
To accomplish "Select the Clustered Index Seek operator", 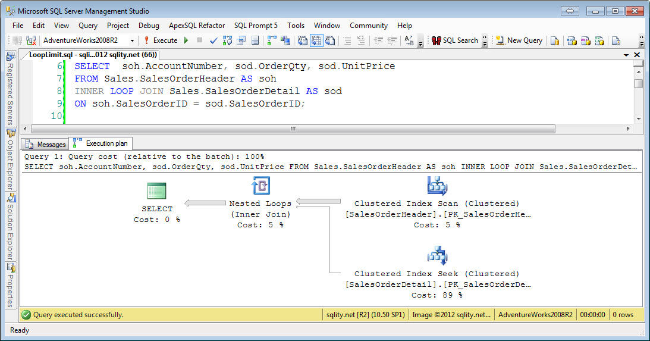I will [437, 273].
